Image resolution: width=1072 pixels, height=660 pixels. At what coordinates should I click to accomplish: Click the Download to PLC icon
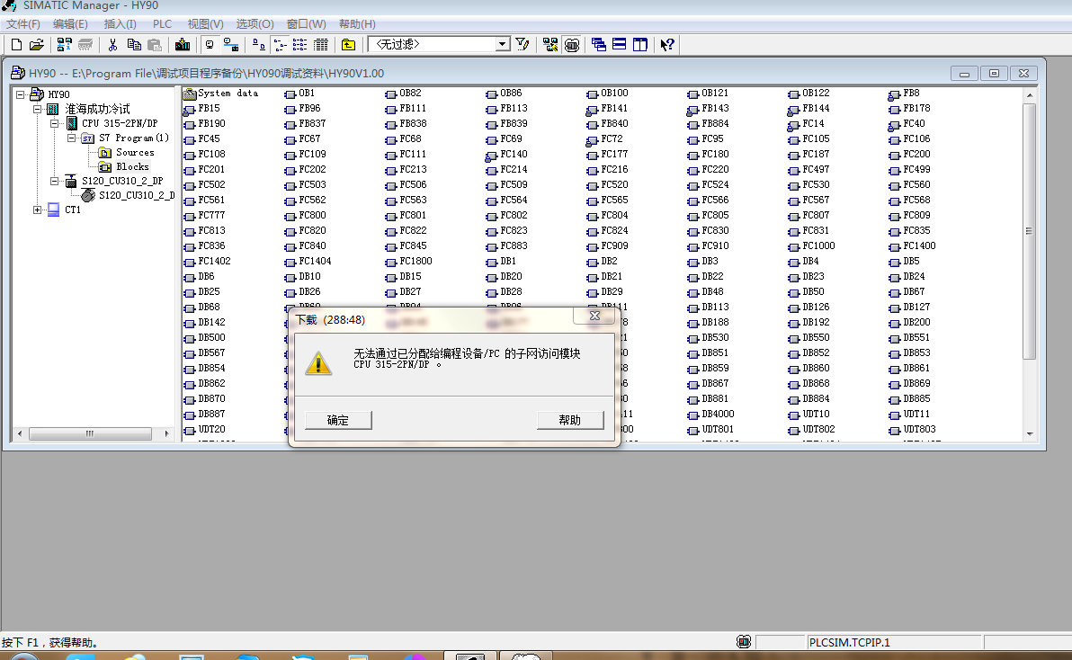coord(183,44)
